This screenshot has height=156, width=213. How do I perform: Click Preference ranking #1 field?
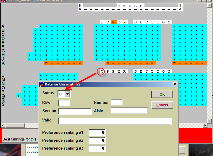point(97,133)
